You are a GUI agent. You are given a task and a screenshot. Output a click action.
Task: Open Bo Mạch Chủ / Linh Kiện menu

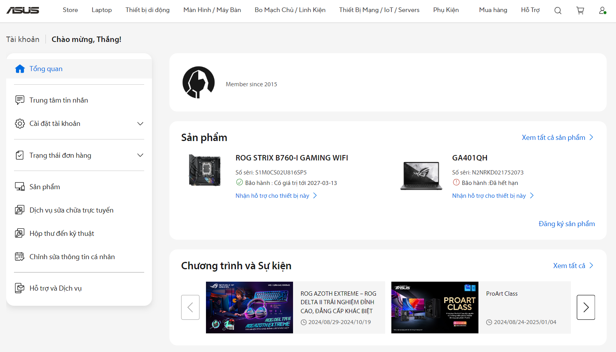(x=290, y=10)
